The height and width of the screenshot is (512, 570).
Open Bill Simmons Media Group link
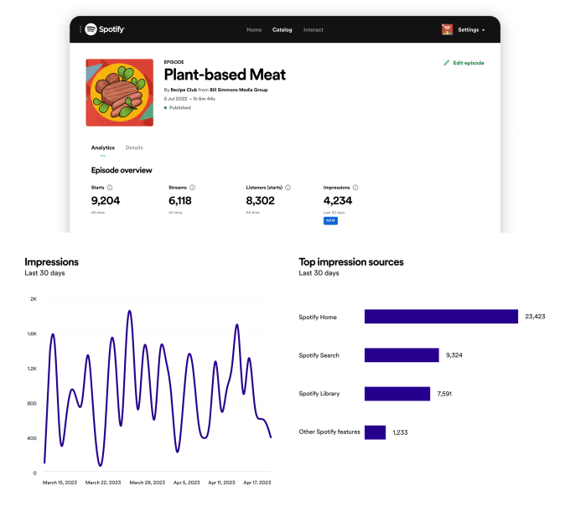click(239, 90)
